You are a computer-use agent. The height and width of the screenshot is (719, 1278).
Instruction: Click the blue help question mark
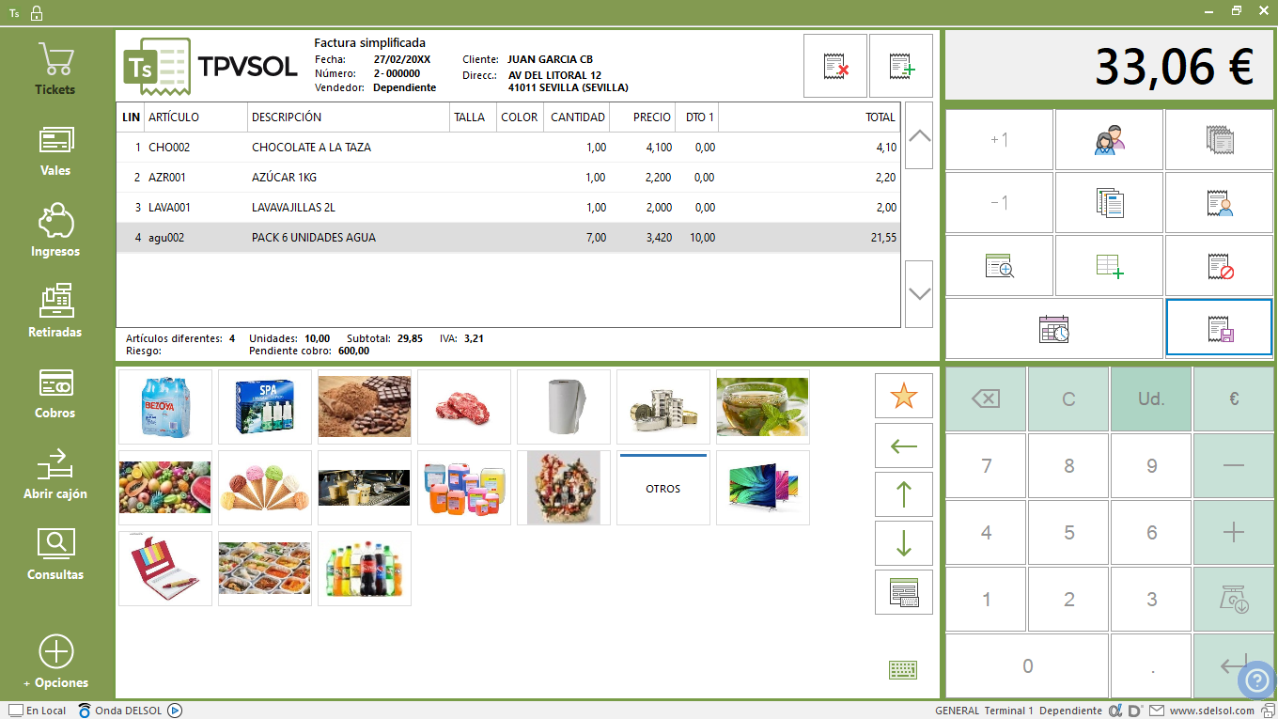coord(1256,680)
